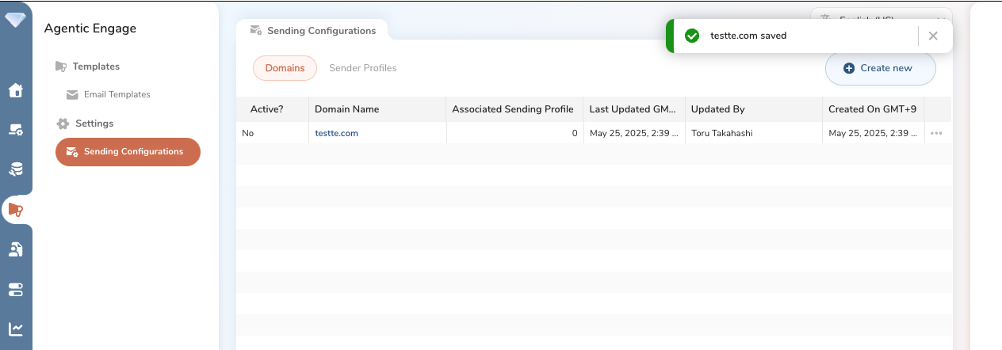Open Email Templates in the sidebar
This screenshot has height=350, width=1002.
pos(117,94)
